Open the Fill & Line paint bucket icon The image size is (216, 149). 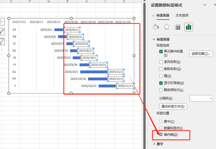[x=156, y=27]
